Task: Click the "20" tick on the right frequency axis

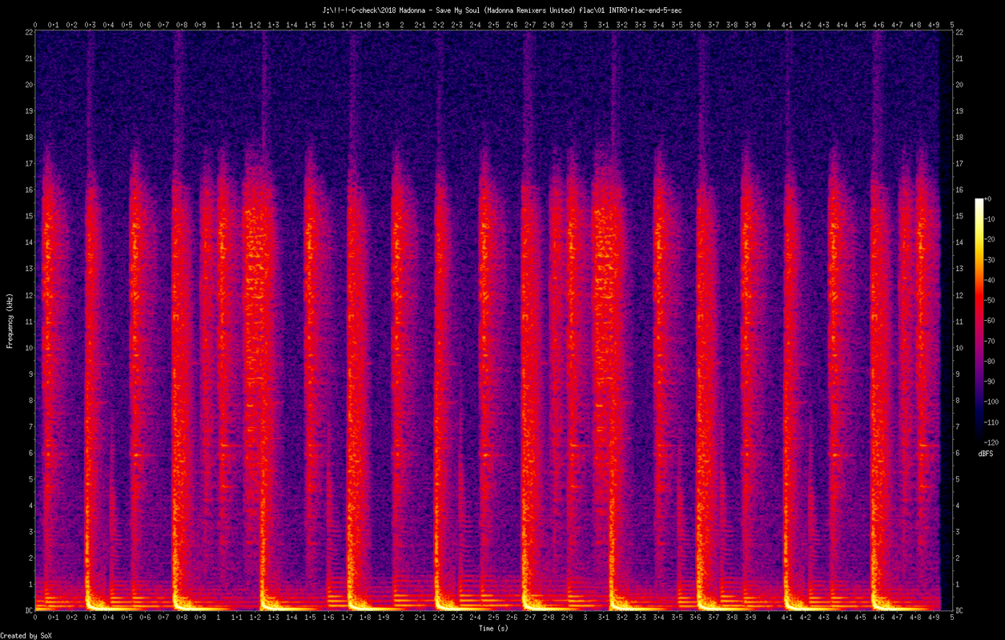Action: 959,84
